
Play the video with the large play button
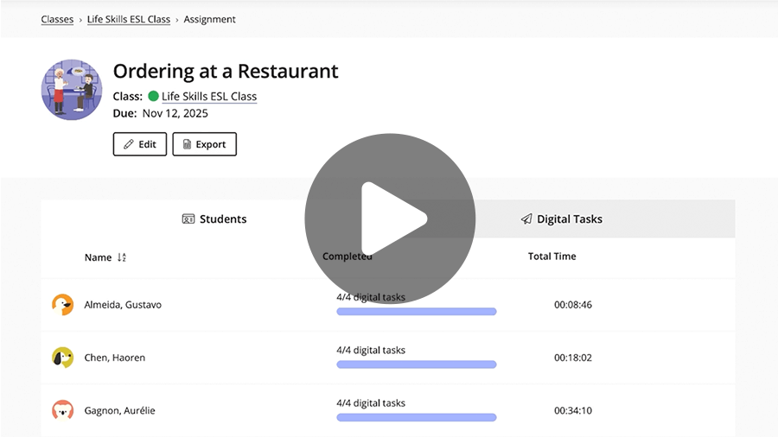pyautogui.click(x=390, y=218)
